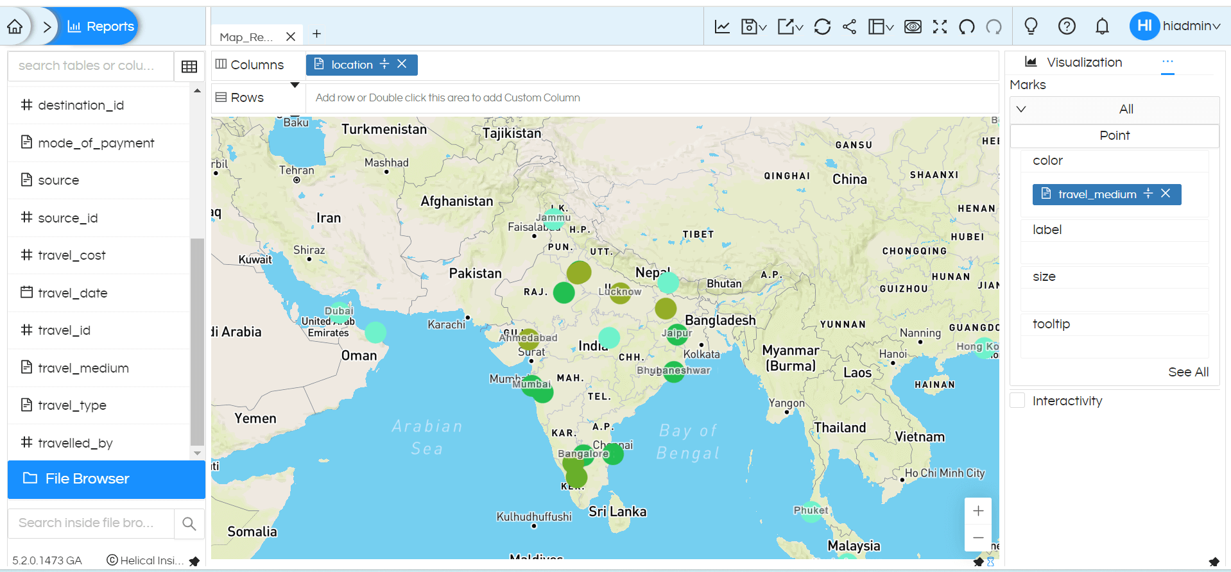Open the layout panel icon
This screenshot has height=572, width=1231.
(876, 26)
